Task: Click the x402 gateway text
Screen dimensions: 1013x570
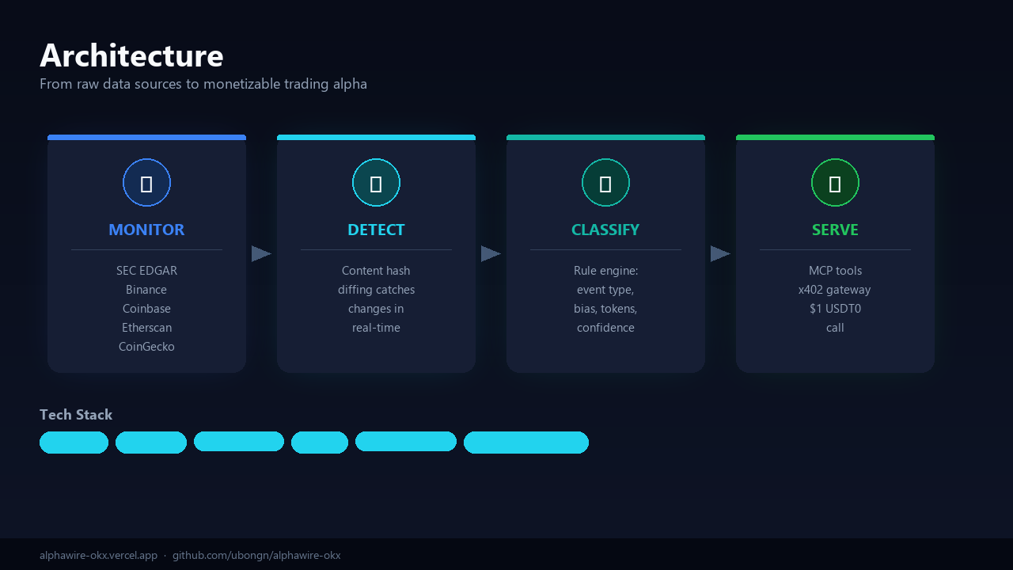Action: (x=835, y=290)
